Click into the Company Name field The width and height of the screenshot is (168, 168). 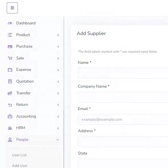[123, 97]
